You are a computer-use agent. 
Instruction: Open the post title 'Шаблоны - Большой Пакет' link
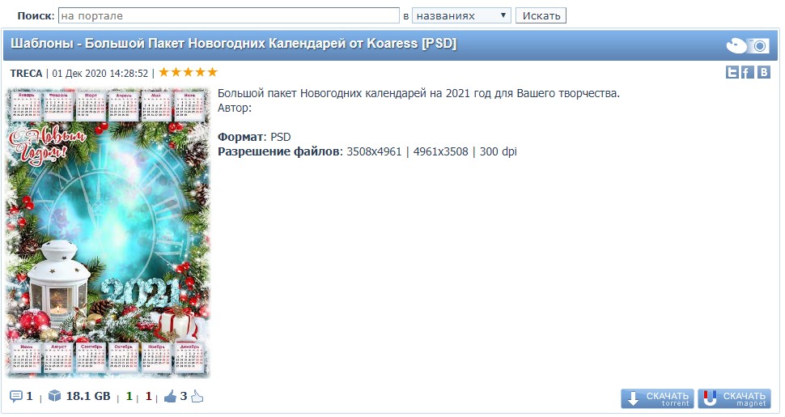click(x=233, y=44)
